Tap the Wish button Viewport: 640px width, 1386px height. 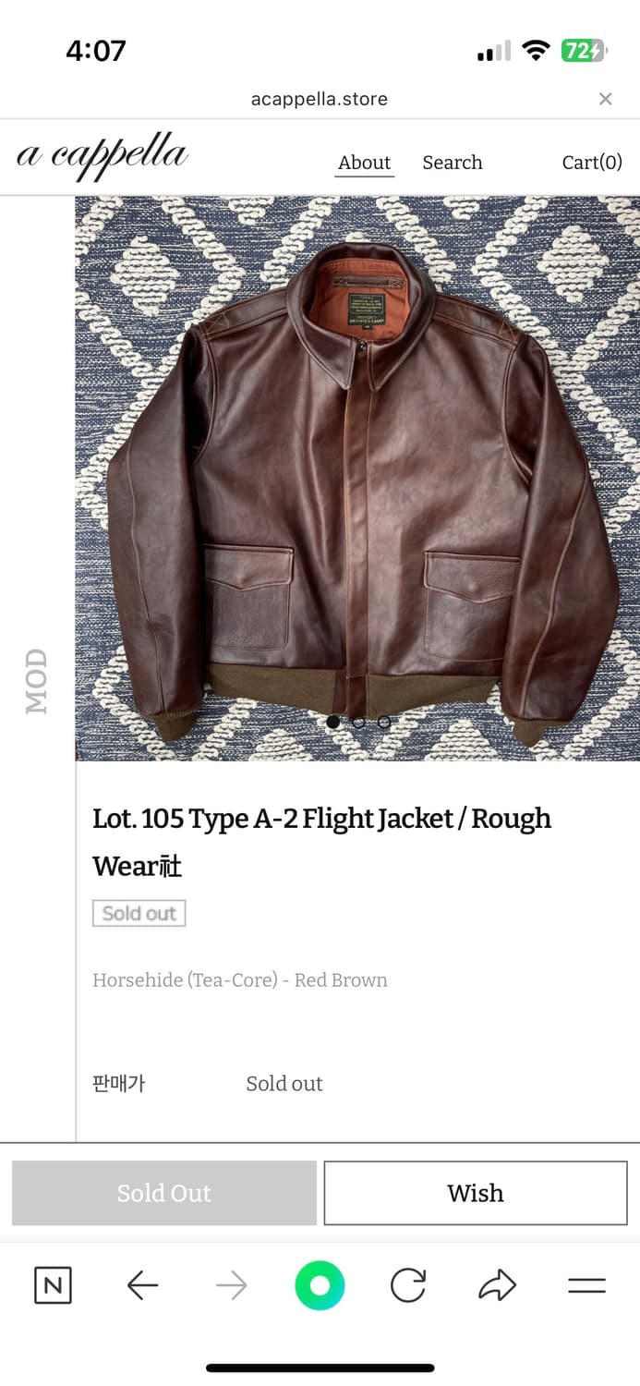[476, 1193]
